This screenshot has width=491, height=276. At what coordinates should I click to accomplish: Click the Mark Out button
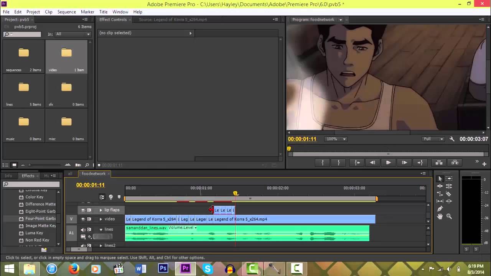[x=338, y=163]
